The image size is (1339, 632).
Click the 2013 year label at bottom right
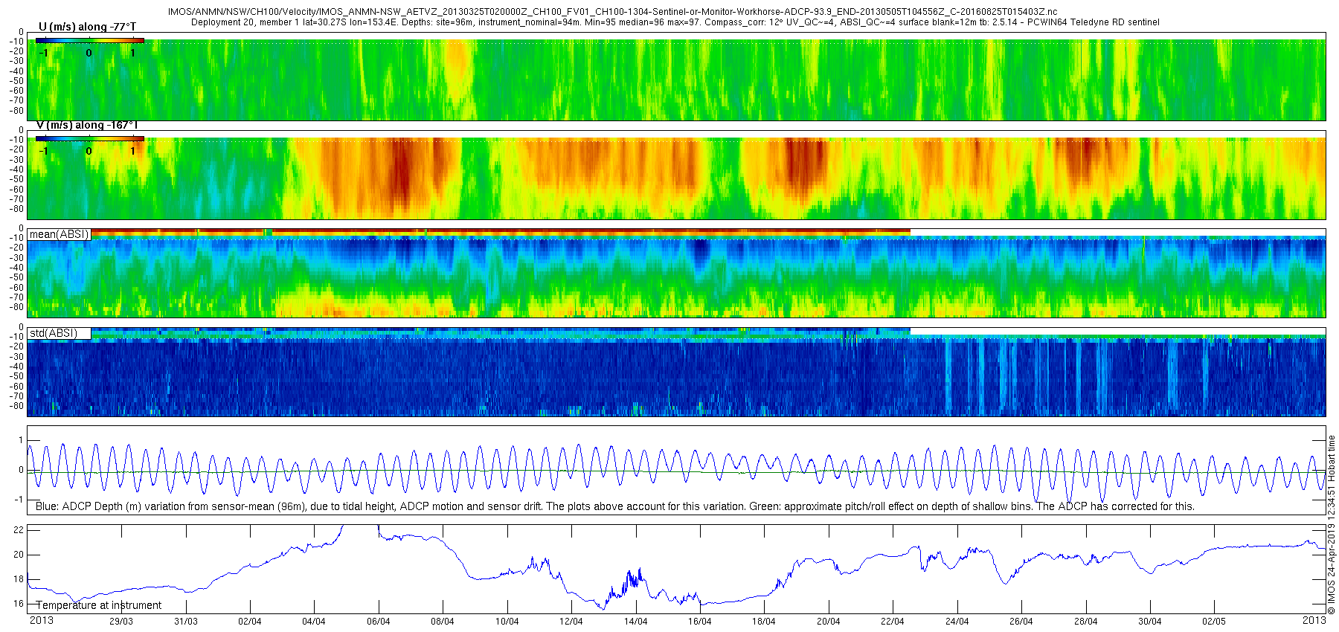coord(1314,620)
